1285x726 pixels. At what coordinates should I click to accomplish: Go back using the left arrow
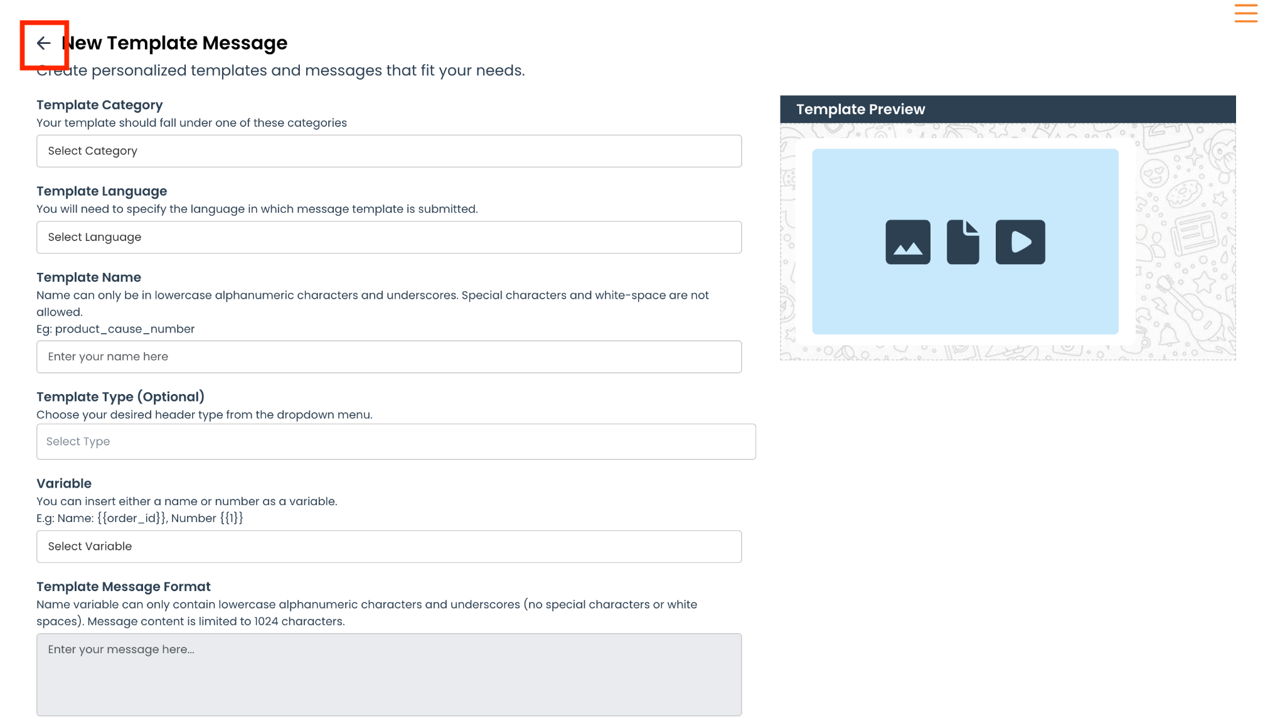tap(43, 43)
